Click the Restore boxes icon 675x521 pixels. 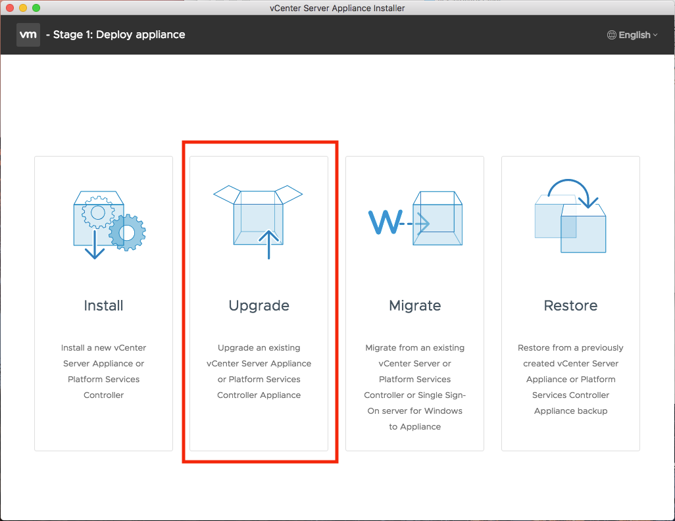click(x=570, y=216)
